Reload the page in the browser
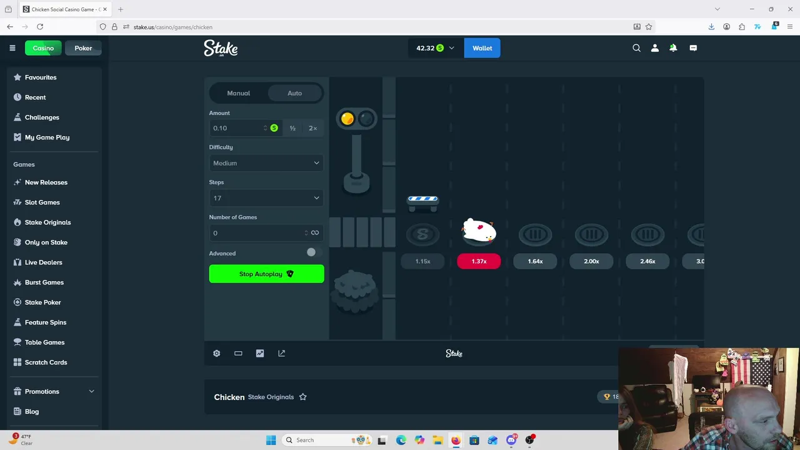This screenshot has height=450, width=800. [x=40, y=27]
